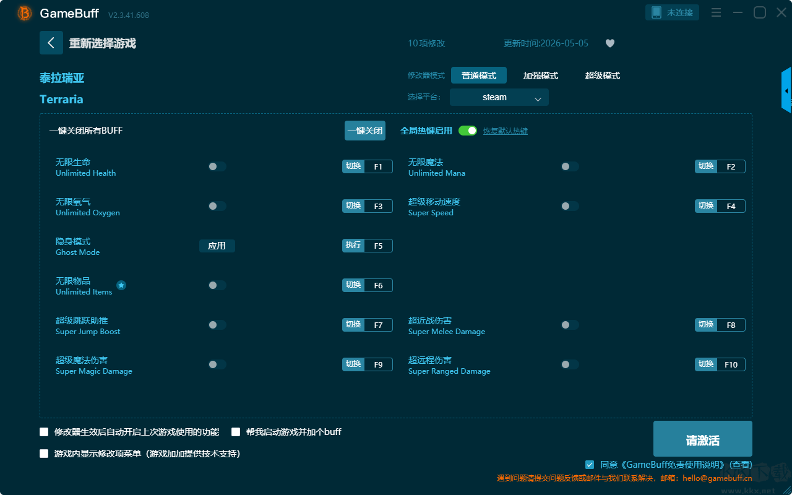The width and height of the screenshot is (792, 495).
Task: Click the star badge next to Unlimited Items
Action: coord(121,285)
